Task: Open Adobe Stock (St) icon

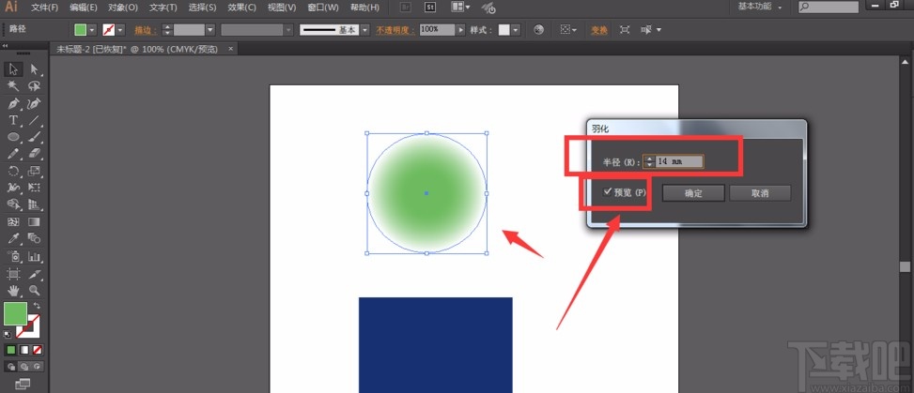Action: pyautogui.click(x=430, y=8)
